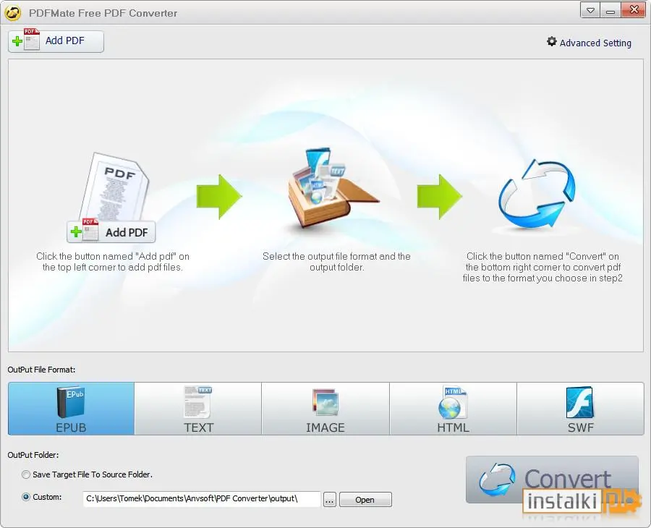This screenshot has height=528, width=651.
Task: Click the gear icon next to Advanced Setting
Action: pos(551,41)
